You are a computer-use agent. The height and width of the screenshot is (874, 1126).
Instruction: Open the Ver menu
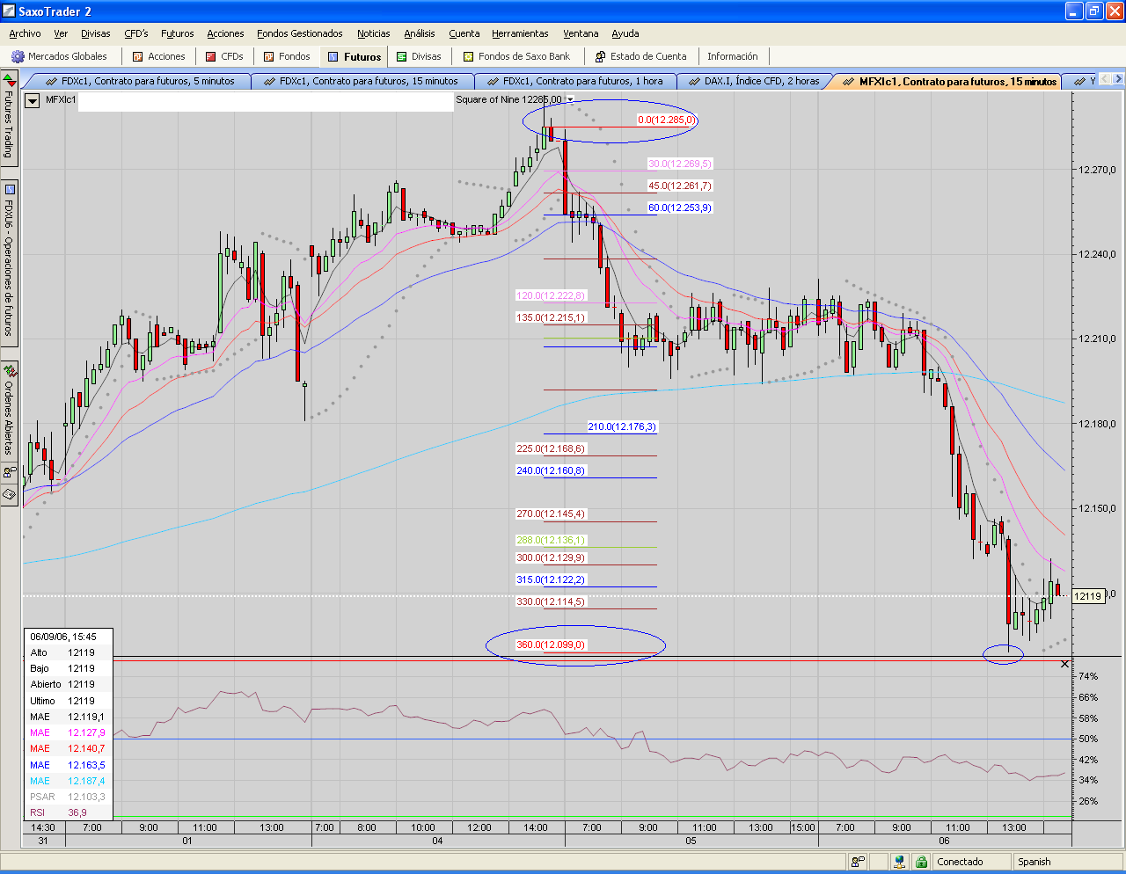coord(61,33)
